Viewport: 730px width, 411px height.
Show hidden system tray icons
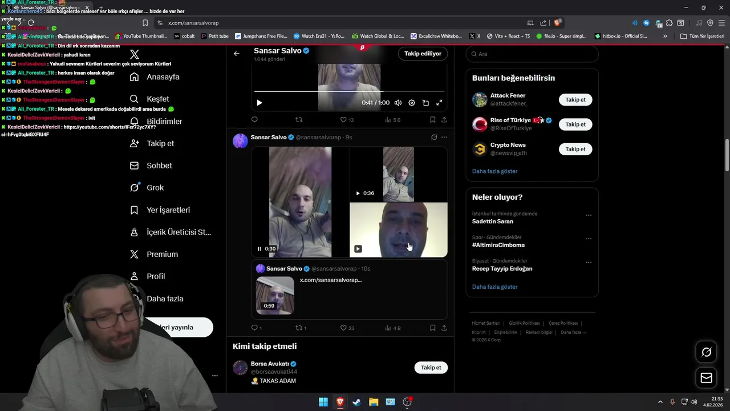pyautogui.click(x=660, y=402)
